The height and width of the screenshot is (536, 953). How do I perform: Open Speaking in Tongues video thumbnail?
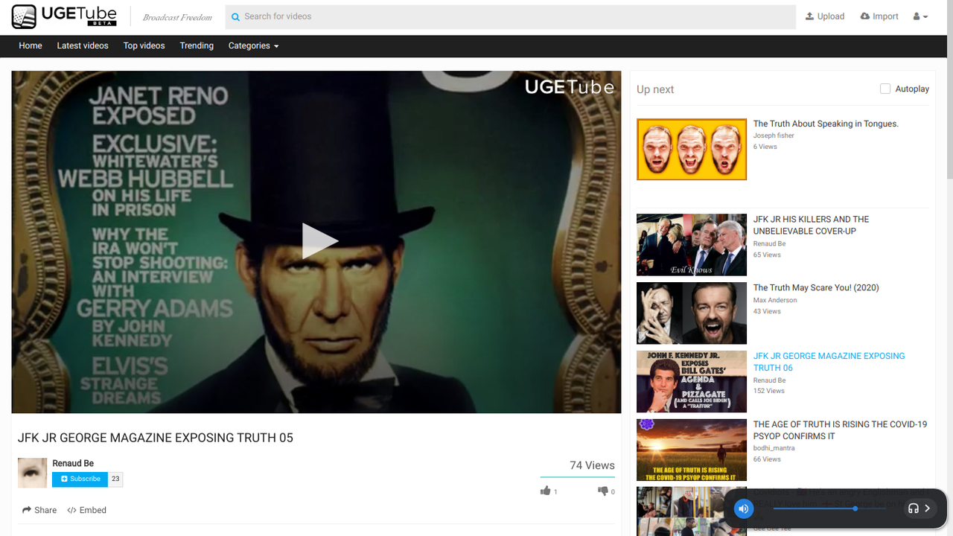click(691, 150)
